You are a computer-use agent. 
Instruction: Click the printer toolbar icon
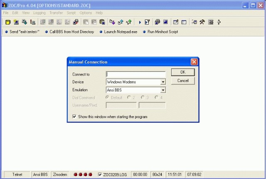point(157,22)
